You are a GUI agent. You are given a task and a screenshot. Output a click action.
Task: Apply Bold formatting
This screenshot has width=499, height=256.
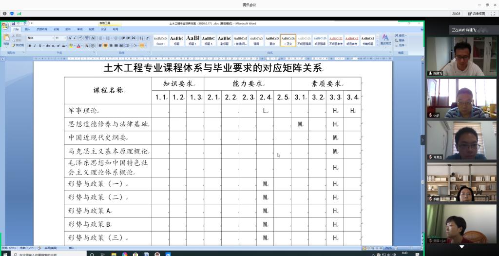pyautogui.click(x=30, y=45)
